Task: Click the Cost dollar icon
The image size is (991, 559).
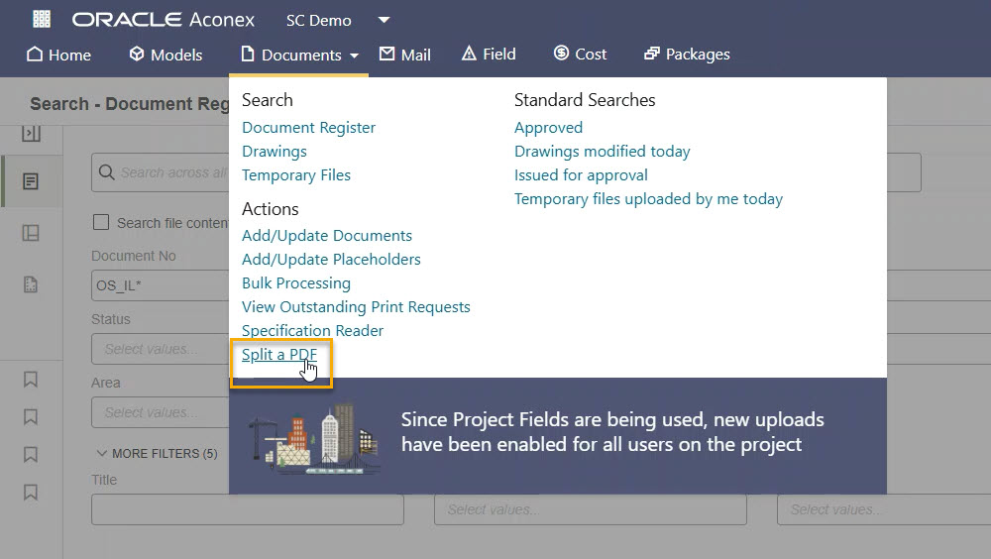Action: pyautogui.click(x=561, y=53)
